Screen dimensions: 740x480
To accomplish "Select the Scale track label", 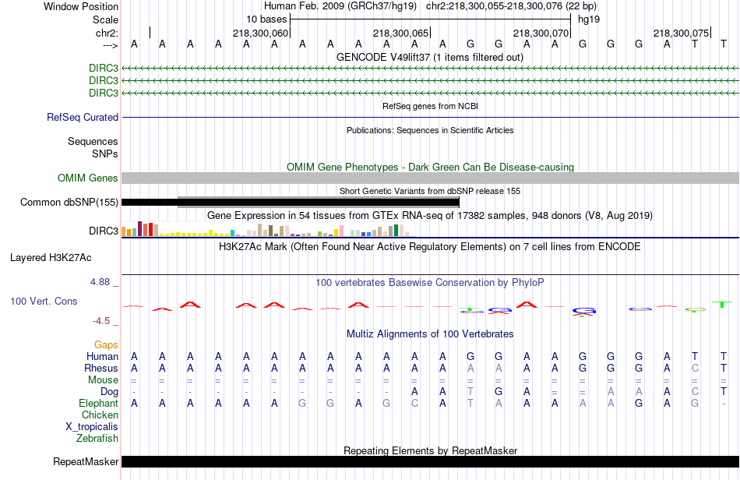I will (x=105, y=19).
